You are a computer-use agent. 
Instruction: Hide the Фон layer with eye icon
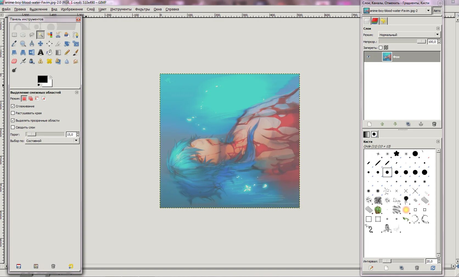click(368, 57)
